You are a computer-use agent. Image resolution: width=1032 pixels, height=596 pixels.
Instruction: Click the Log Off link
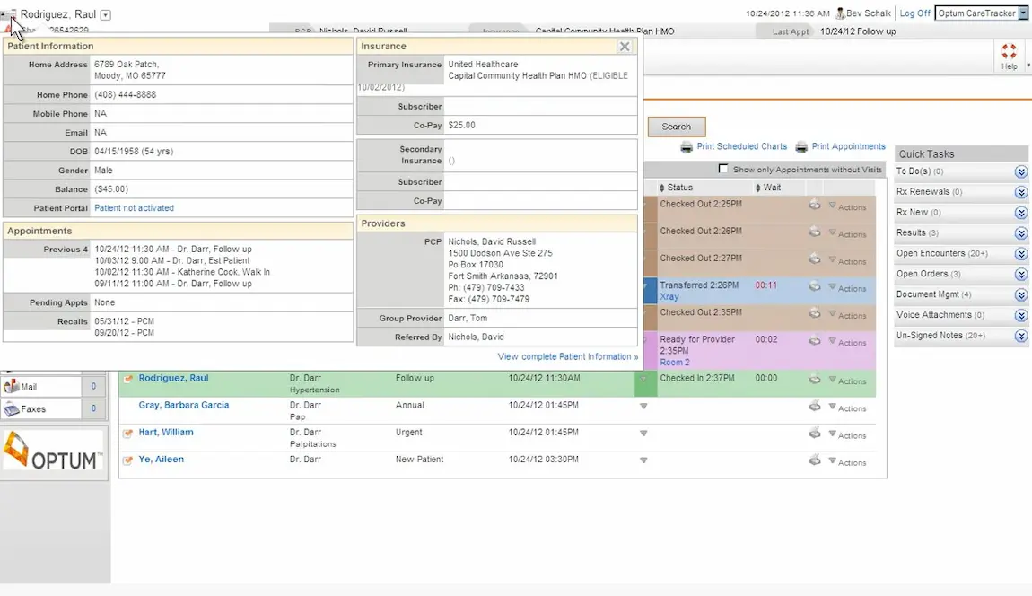(x=914, y=13)
